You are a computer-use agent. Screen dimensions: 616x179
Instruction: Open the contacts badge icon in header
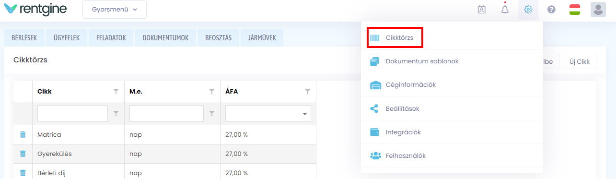(x=482, y=9)
